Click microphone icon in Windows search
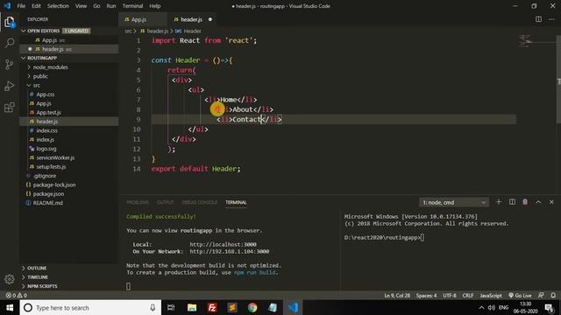 pos(153,307)
